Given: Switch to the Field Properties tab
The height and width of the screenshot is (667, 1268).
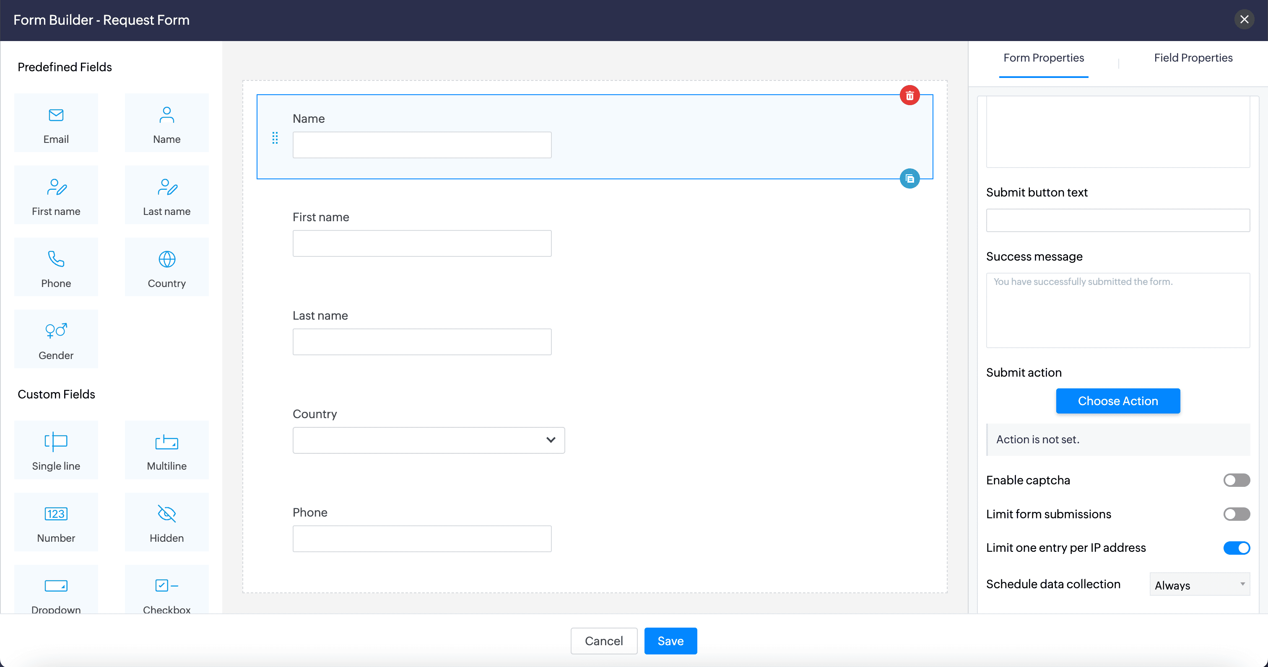Looking at the screenshot, I should click(1193, 58).
